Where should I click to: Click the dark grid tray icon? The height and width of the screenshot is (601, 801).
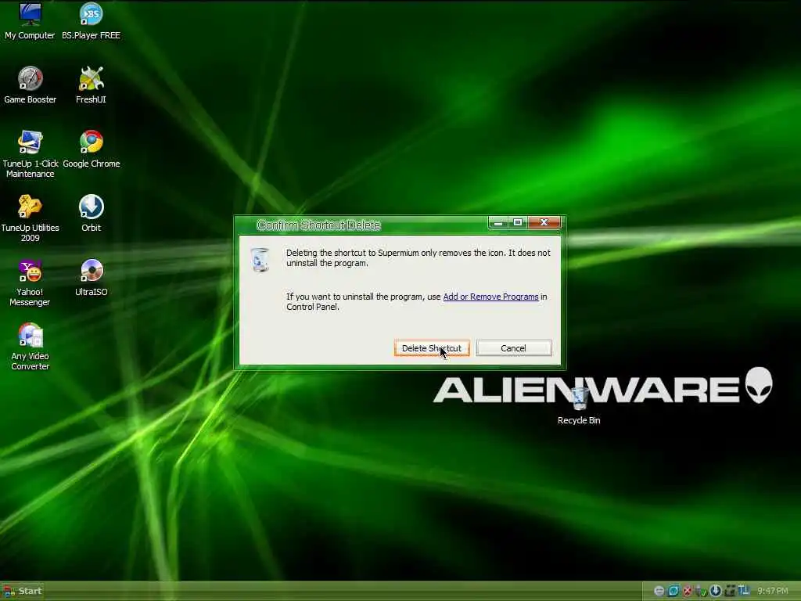(x=730, y=591)
